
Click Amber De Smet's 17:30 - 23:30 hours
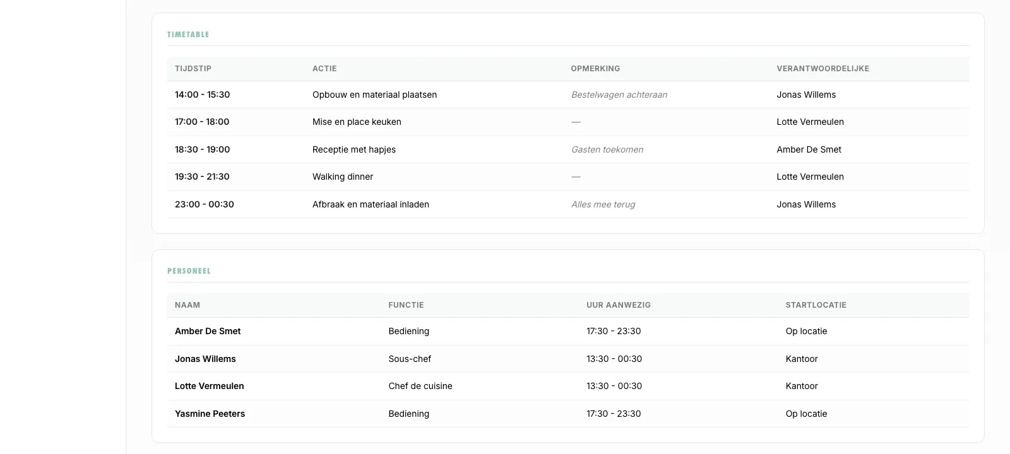pos(614,331)
